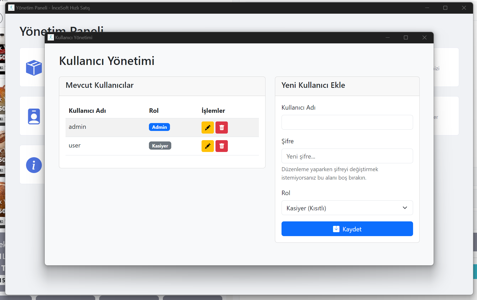This screenshot has height=300, width=477.
Task: Click the blue info circle icon
Action: point(34,165)
